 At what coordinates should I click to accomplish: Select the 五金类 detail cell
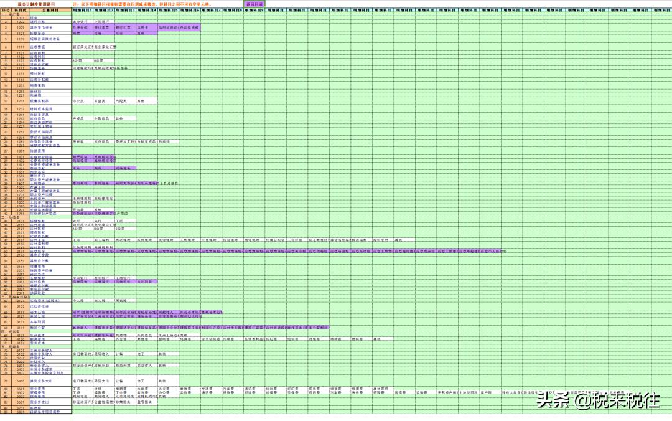pyautogui.click(x=104, y=101)
